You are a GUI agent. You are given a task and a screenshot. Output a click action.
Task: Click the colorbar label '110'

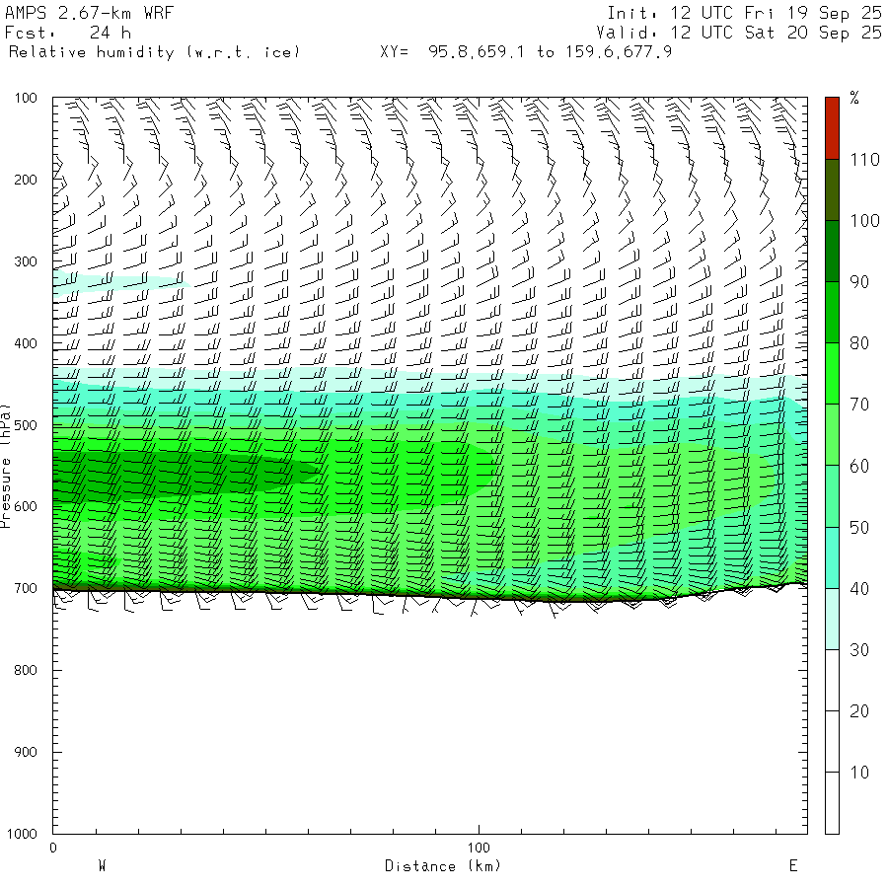click(864, 160)
